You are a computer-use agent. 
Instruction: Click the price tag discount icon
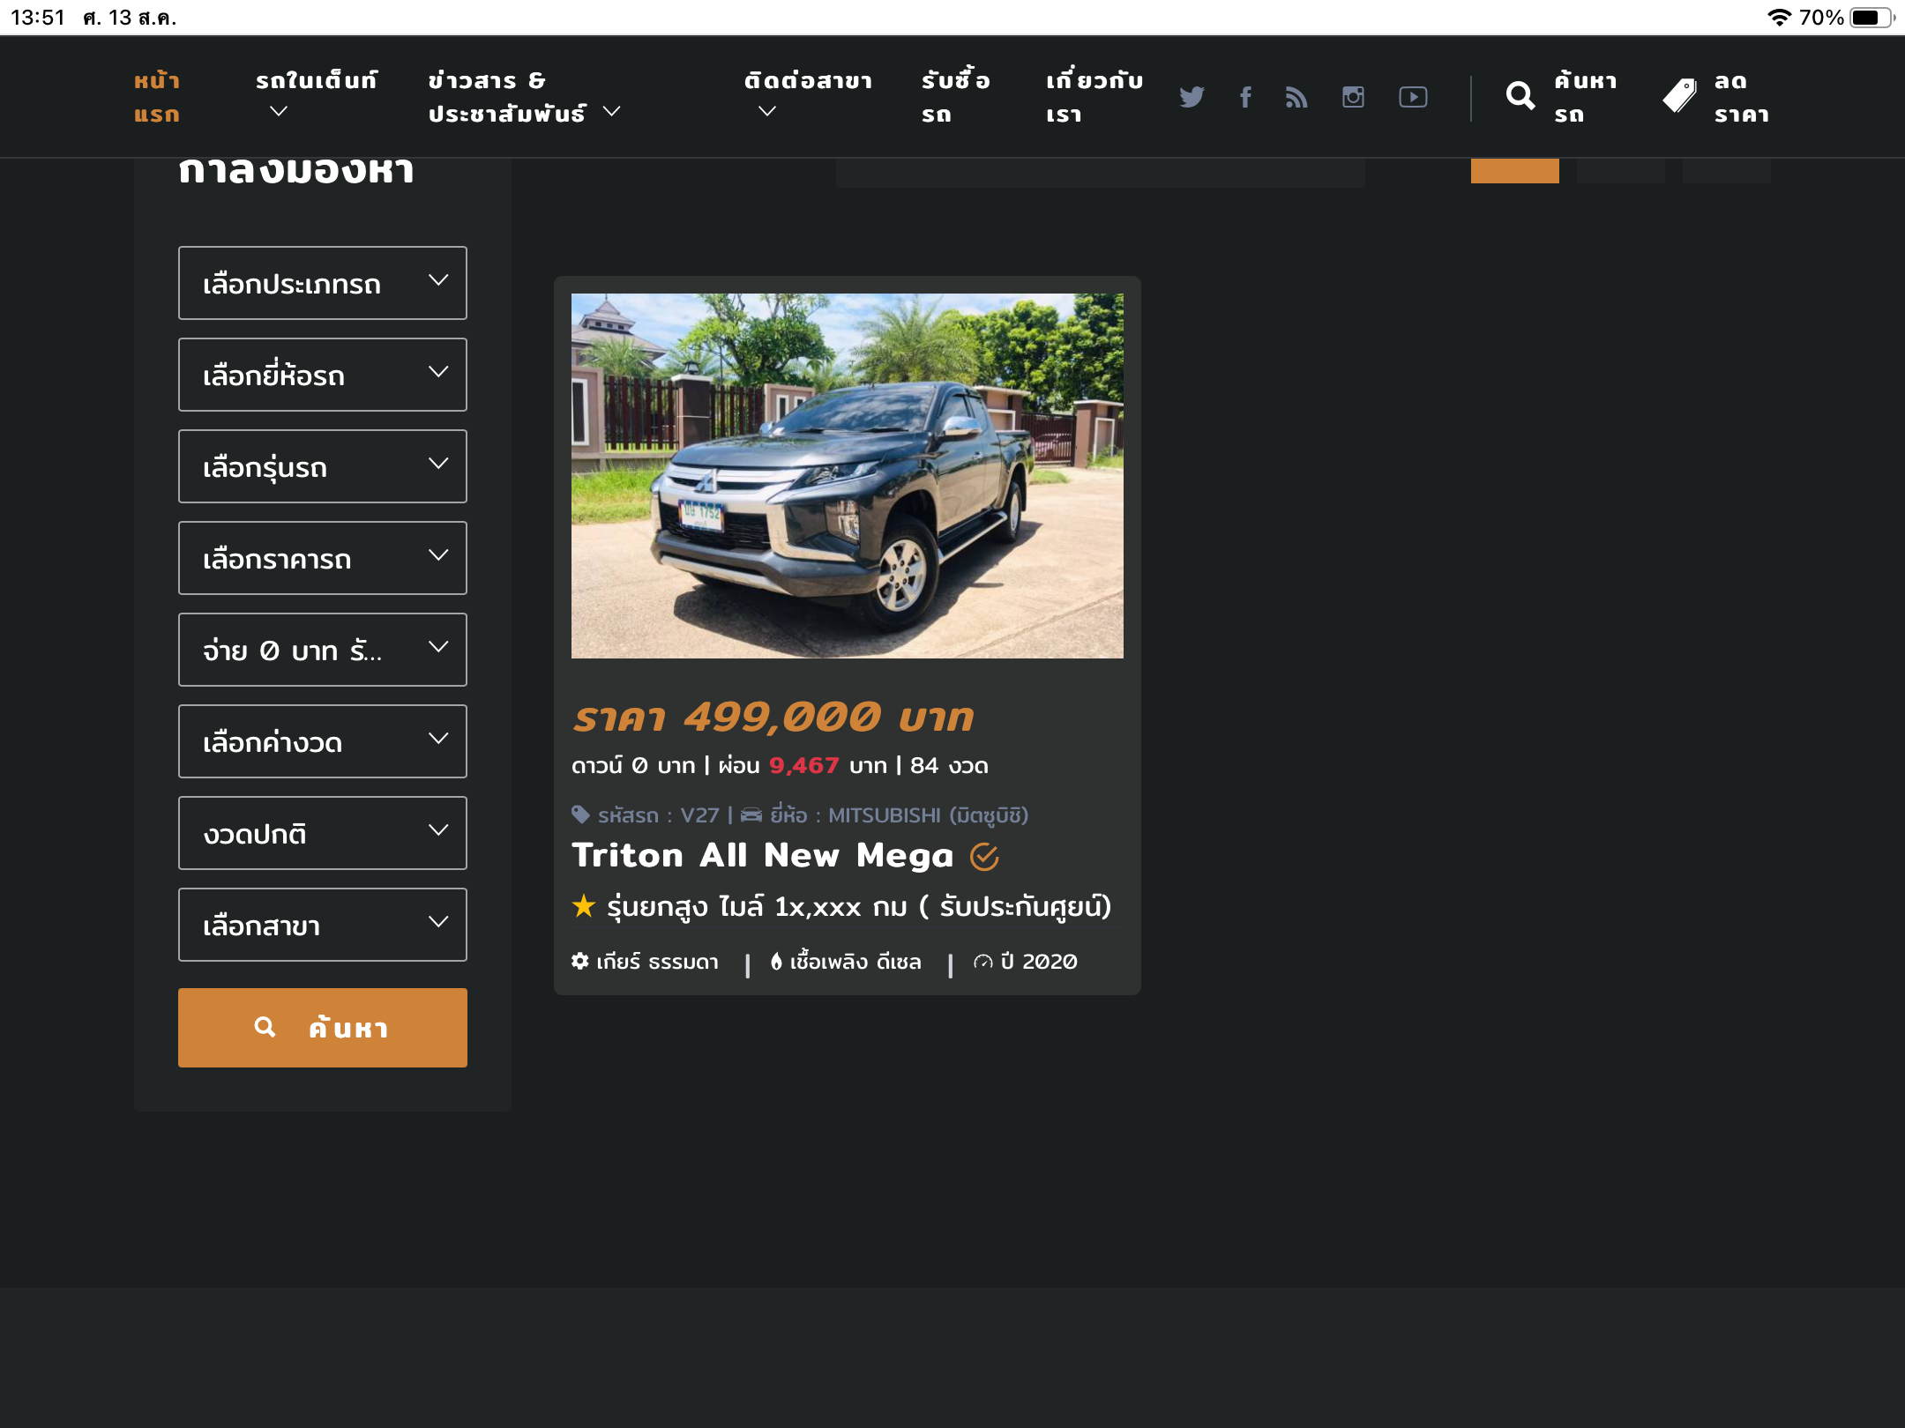(x=1679, y=96)
